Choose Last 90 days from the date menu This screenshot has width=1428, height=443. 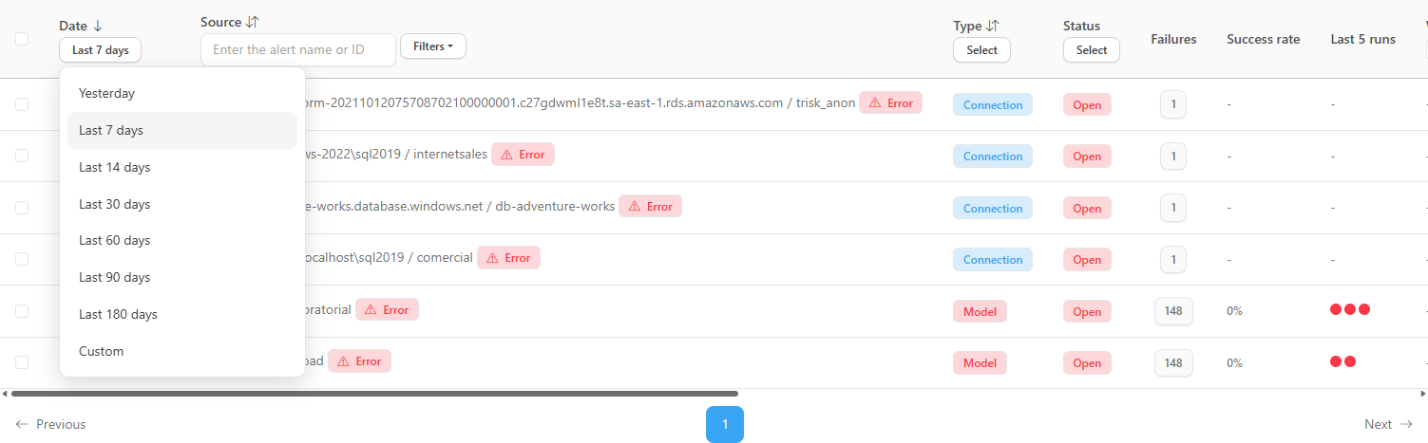coord(182,277)
